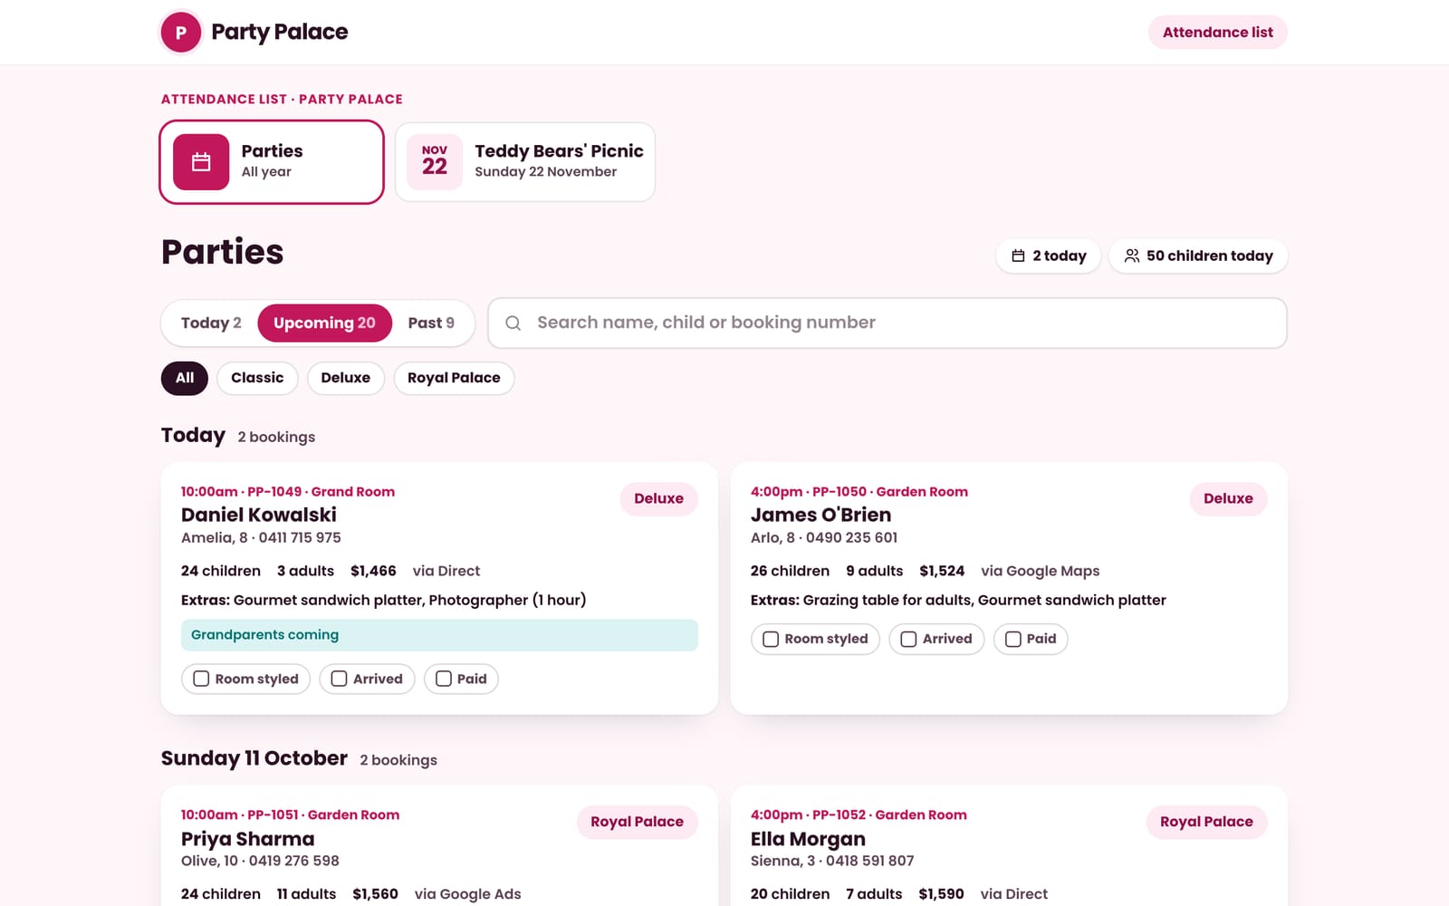Open Teddy Bears' Picnic event card
This screenshot has width=1449, height=906.
click(x=525, y=162)
